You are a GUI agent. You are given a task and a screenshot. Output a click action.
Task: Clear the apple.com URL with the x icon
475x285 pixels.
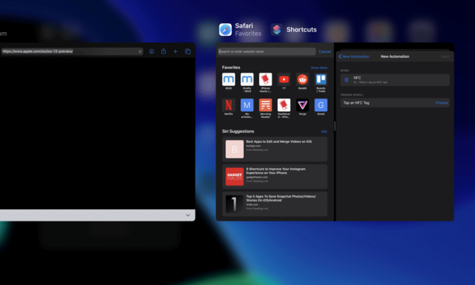(x=140, y=51)
